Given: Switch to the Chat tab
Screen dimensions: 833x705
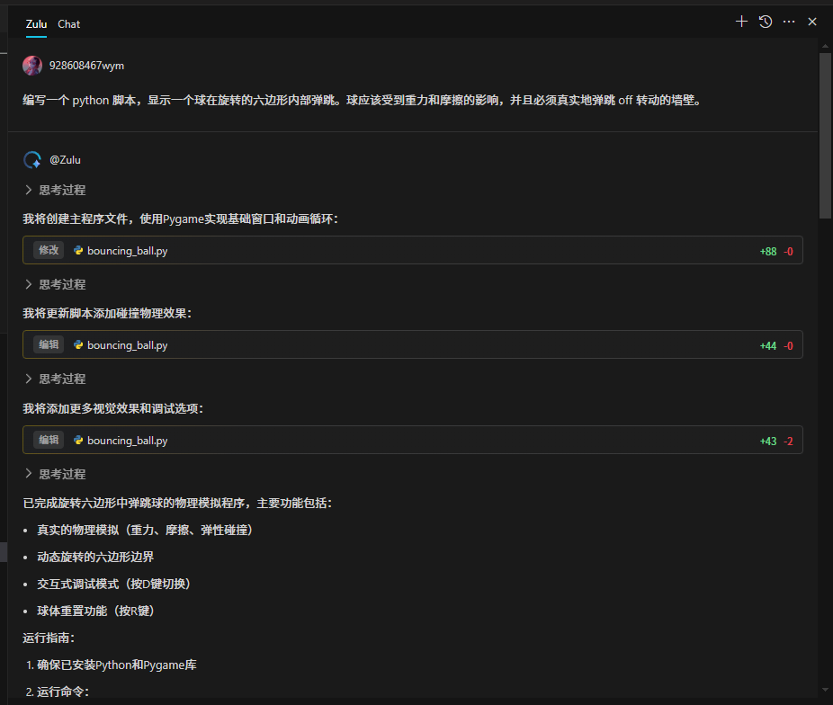Looking at the screenshot, I should [x=68, y=23].
